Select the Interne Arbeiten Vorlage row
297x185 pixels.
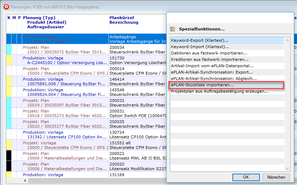(64, 39)
